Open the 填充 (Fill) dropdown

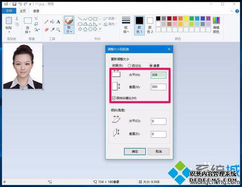point(110,24)
